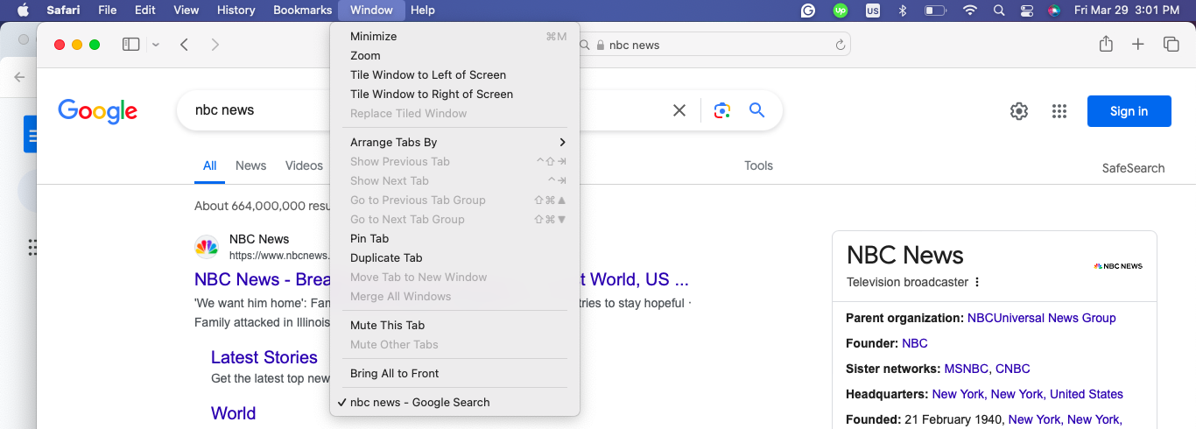Open Google quick settings gear
Viewport: 1196px width, 429px height.
coord(1018,111)
